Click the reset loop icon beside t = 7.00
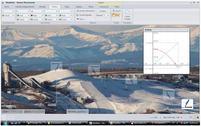201x126 pixels. 160,118
